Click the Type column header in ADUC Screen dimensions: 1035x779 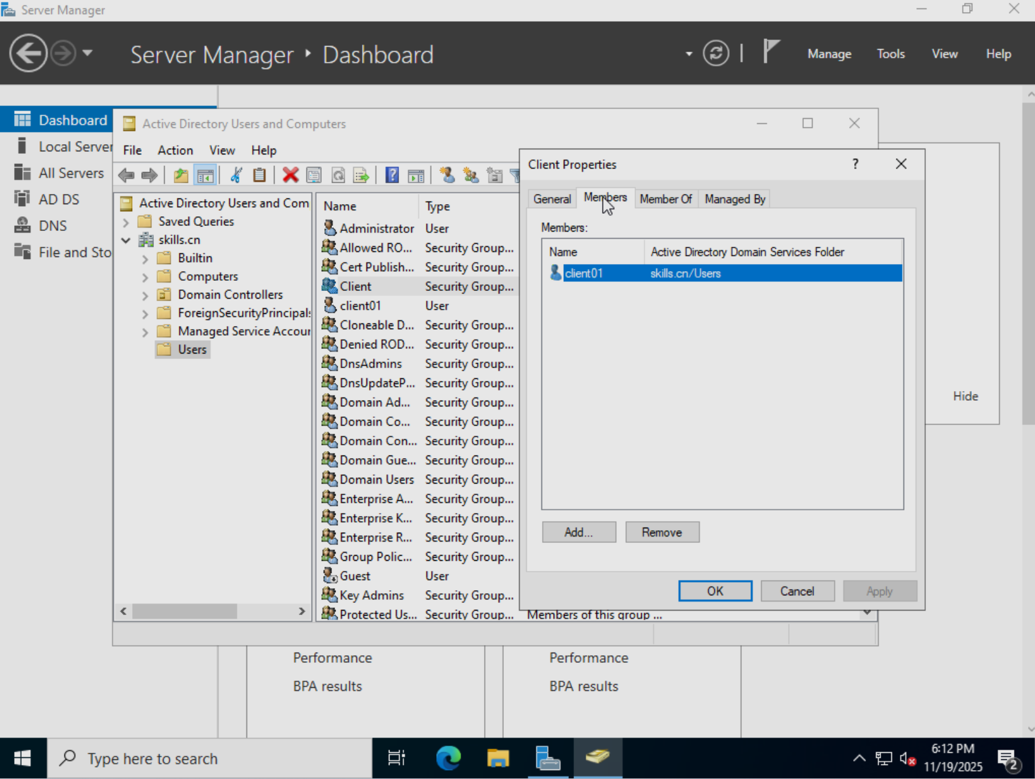[x=469, y=206]
